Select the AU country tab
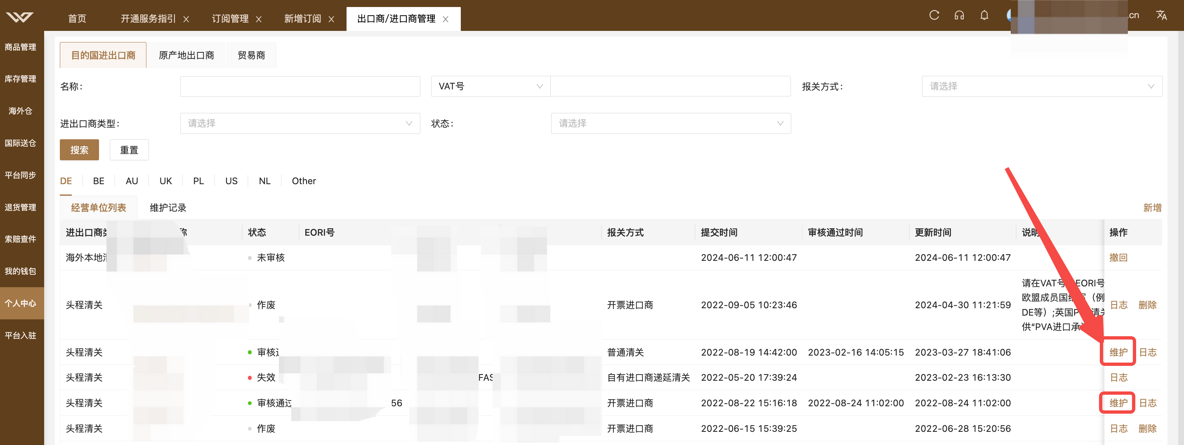The width and height of the screenshot is (1184, 445). click(132, 181)
